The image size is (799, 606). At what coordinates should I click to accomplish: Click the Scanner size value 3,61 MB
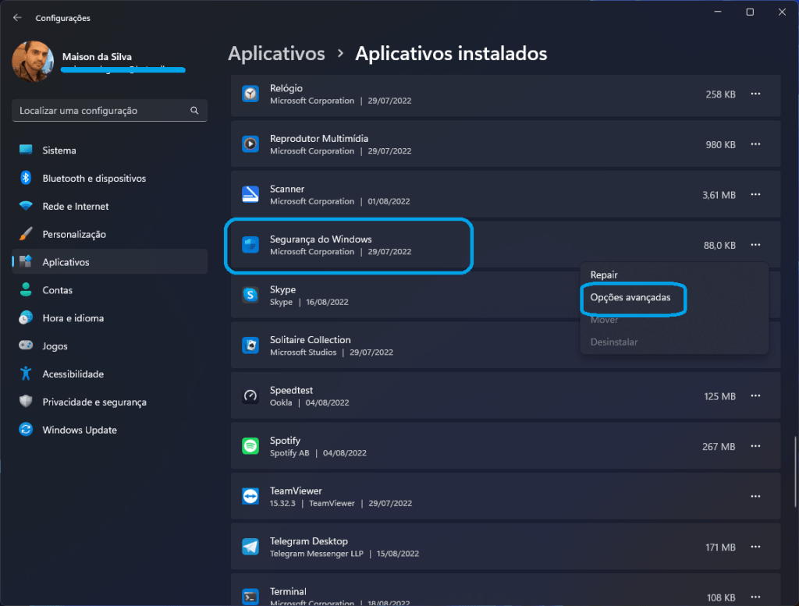[x=719, y=195]
